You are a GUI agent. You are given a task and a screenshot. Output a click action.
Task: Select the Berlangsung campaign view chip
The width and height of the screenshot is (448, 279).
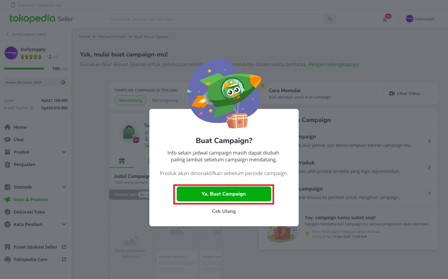click(165, 100)
